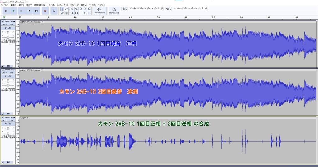Click エフェクト button on the ミックス track
Viewport: 318px width, 167px height.
pos(8,124)
